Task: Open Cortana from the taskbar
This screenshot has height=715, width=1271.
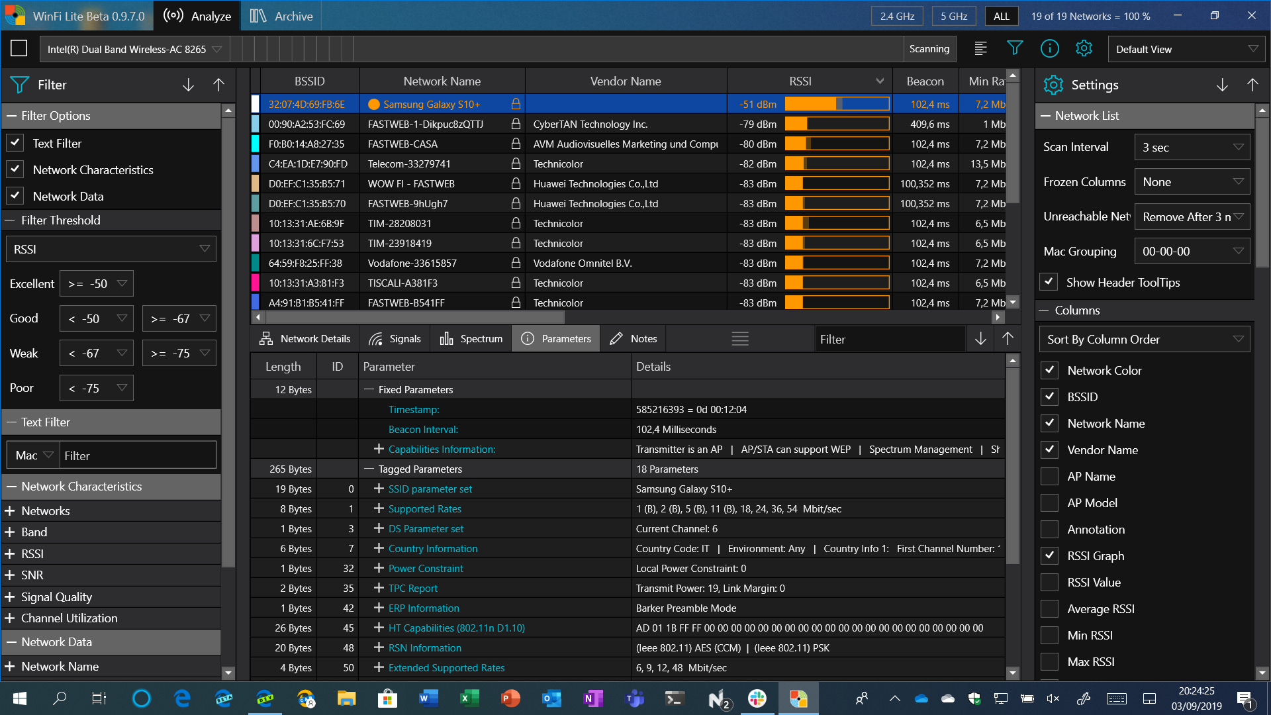Action: 141,698
